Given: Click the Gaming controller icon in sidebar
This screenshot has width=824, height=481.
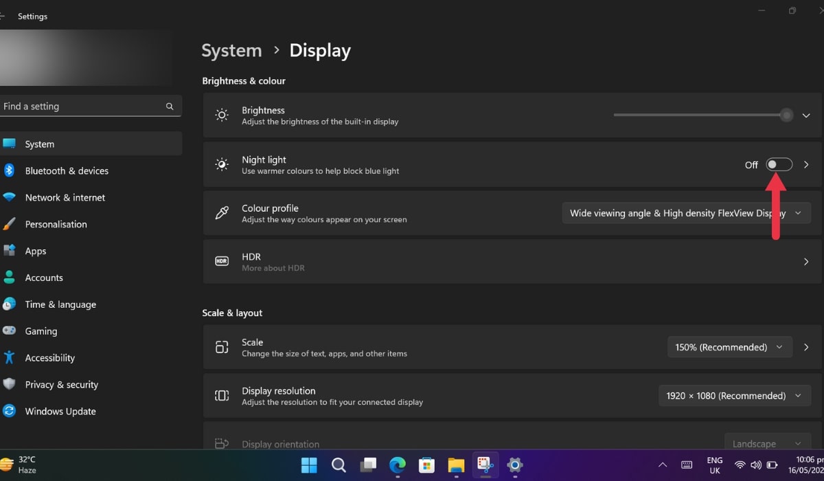Looking at the screenshot, I should [10, 331].
